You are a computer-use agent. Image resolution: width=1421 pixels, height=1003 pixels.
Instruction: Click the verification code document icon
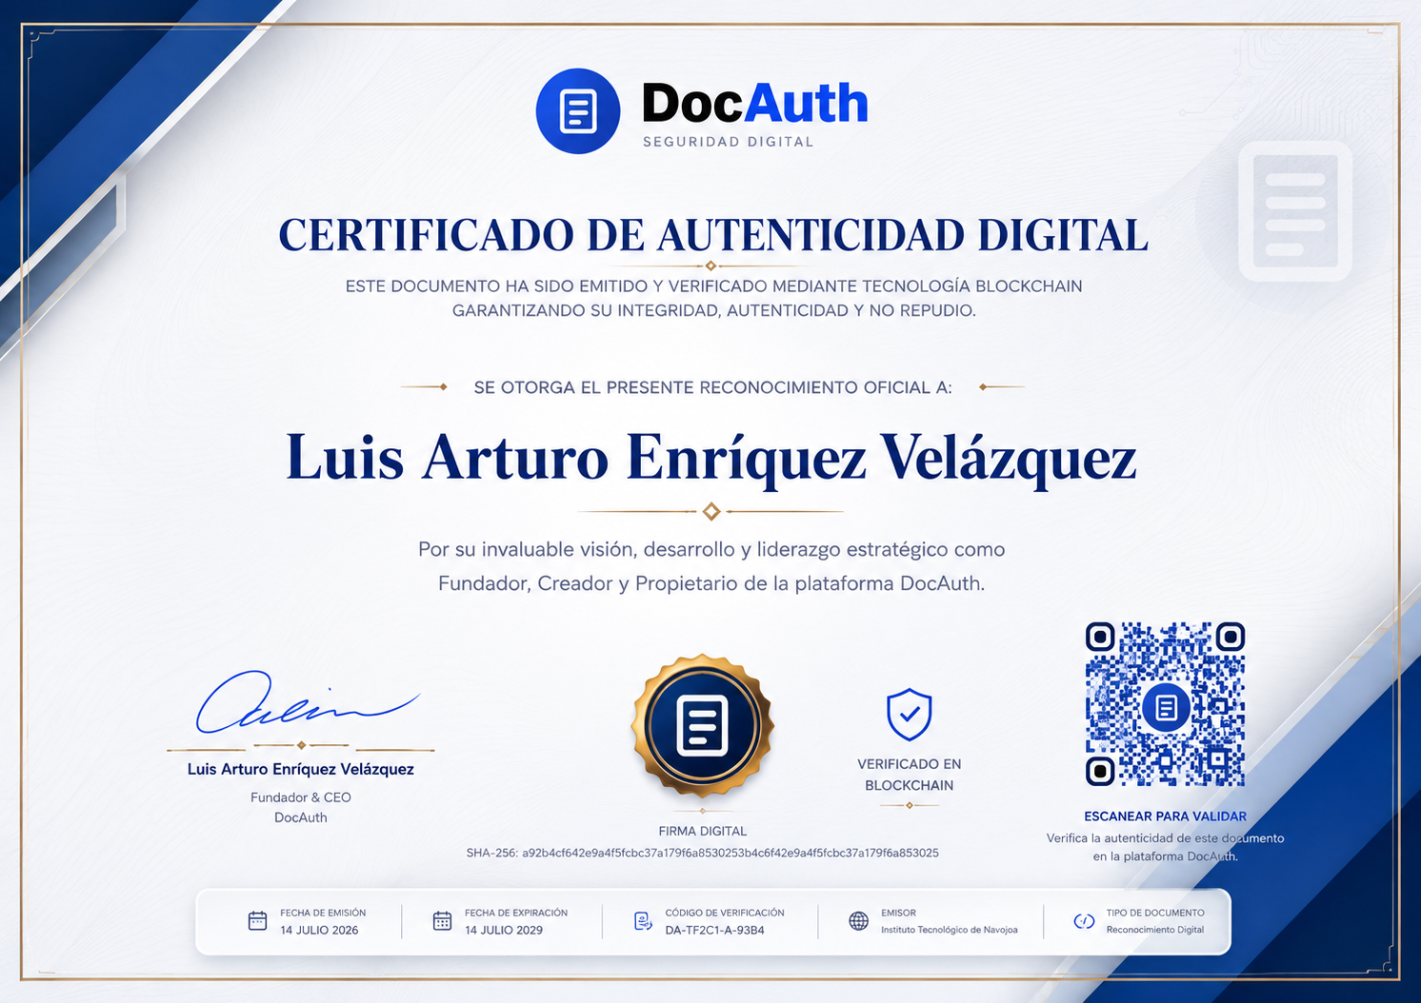point(643,920)
